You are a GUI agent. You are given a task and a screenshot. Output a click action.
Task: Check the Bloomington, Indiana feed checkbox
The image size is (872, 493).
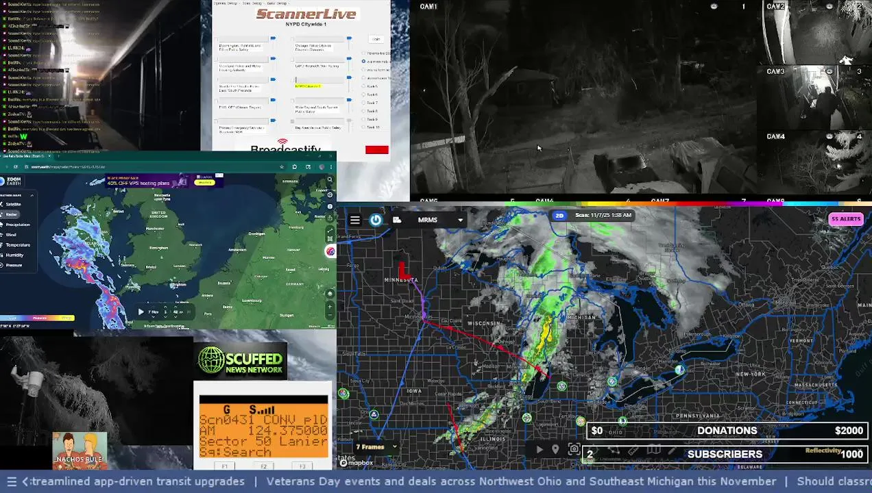pos(216,40)
